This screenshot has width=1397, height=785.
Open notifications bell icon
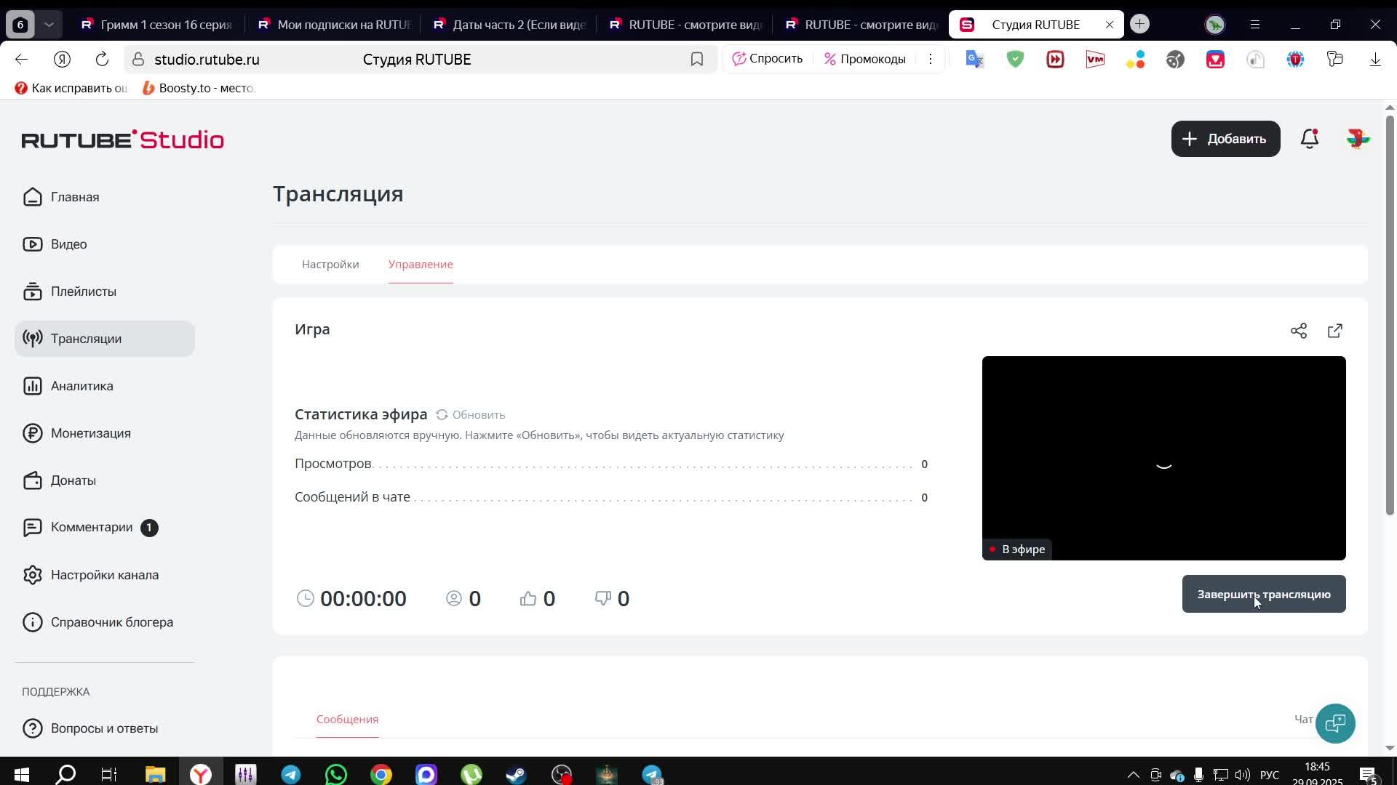tap(1310, 139)
